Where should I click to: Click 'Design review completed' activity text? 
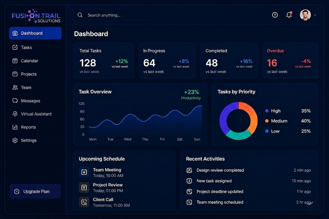click(220, 170)
